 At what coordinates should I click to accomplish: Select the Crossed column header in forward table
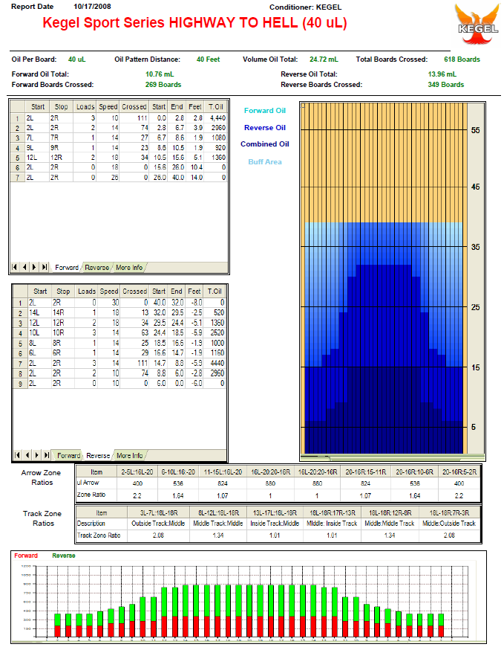click(134, 106)
